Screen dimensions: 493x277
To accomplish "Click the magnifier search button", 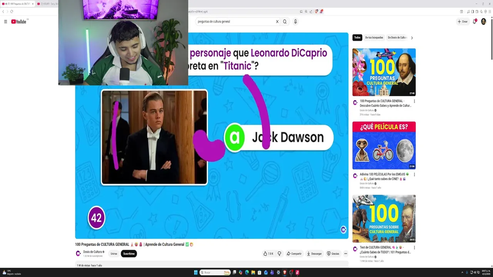I will (x=285, y=22).
